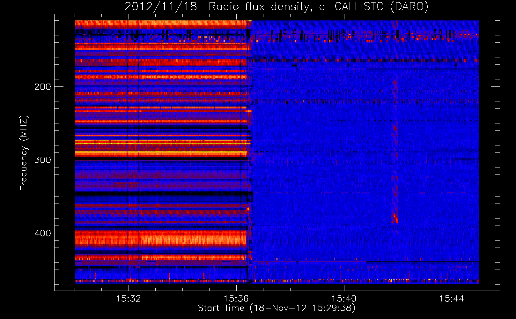Click the 15:36 time tick label

[x=236, y=299]
